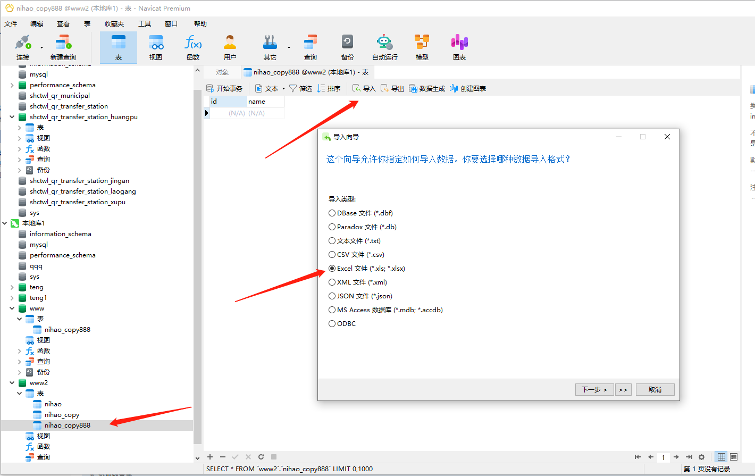Open the View (视图) toolbar icon

tap(156, 47)
